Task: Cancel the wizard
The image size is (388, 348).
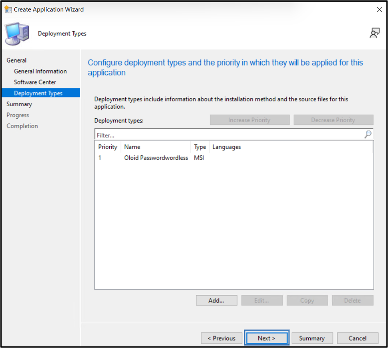Action: [358, 338]
